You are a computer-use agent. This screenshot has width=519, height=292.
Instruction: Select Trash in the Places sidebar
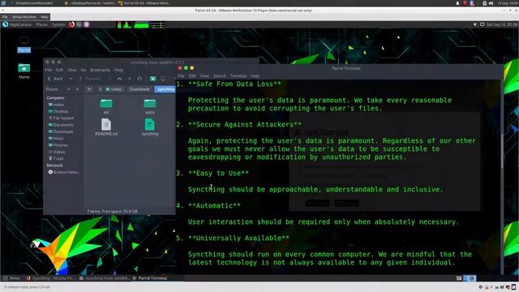56,159
